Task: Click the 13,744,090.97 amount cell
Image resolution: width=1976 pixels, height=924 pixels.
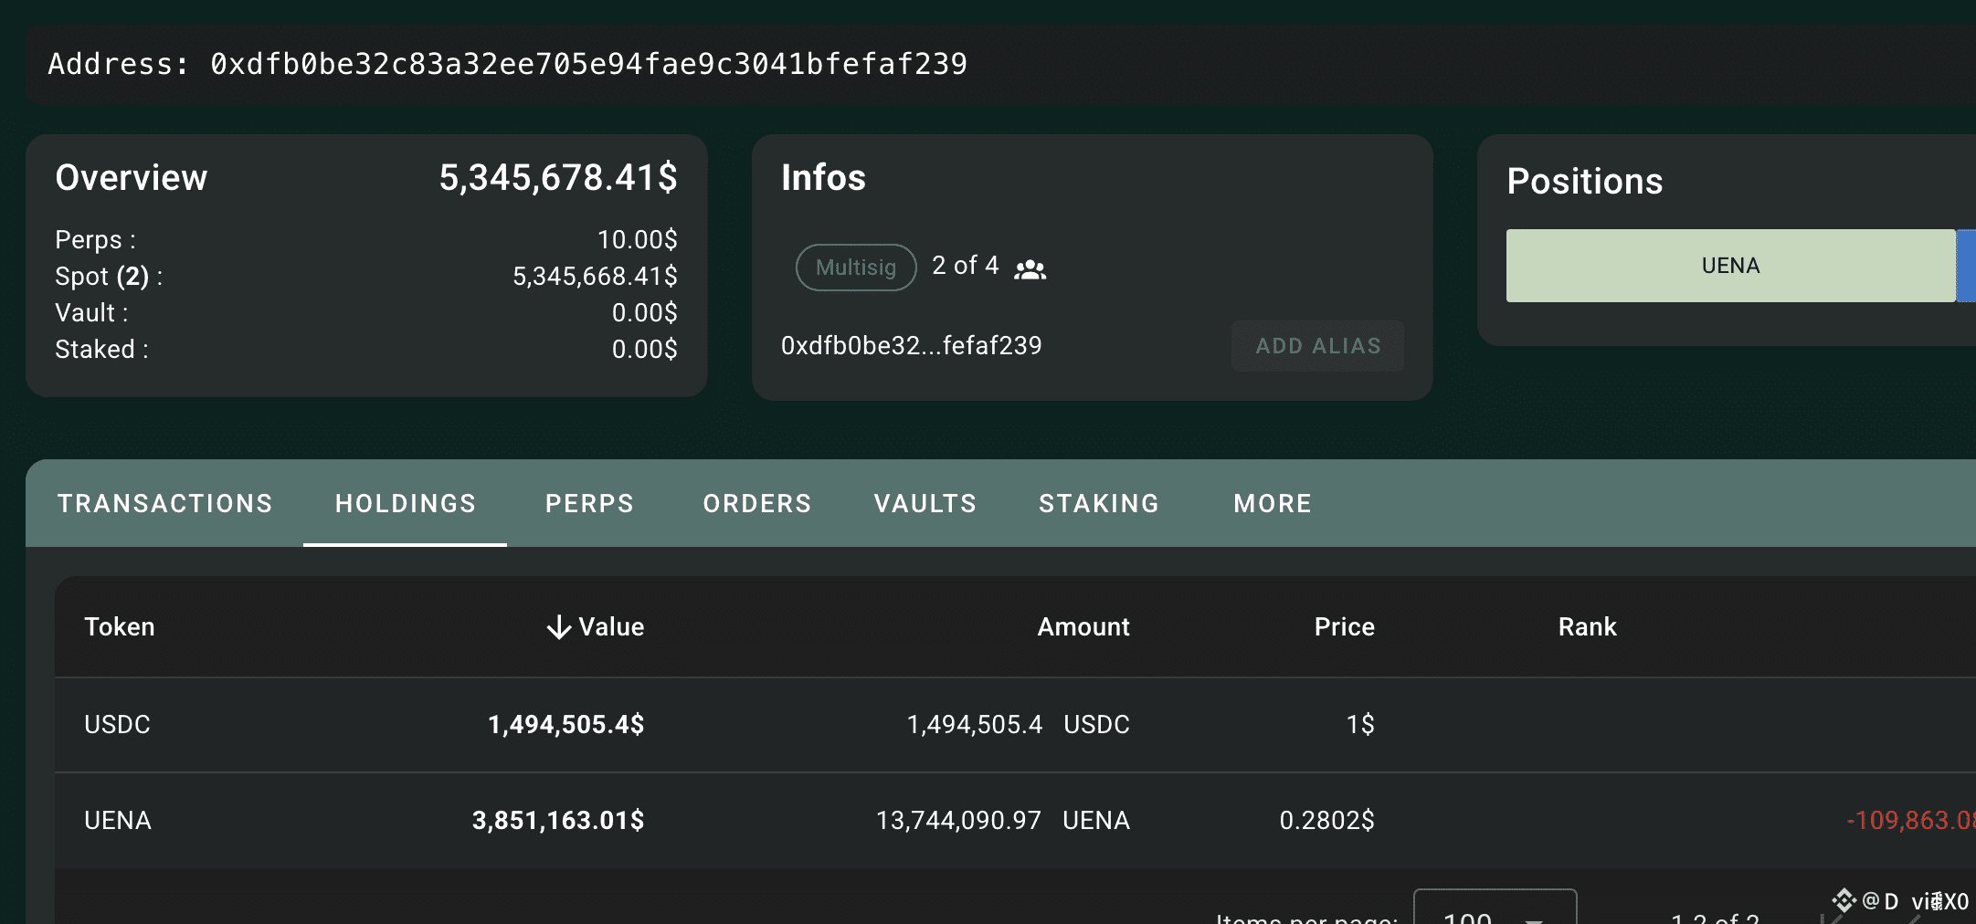Action: (x=958, y=821)
